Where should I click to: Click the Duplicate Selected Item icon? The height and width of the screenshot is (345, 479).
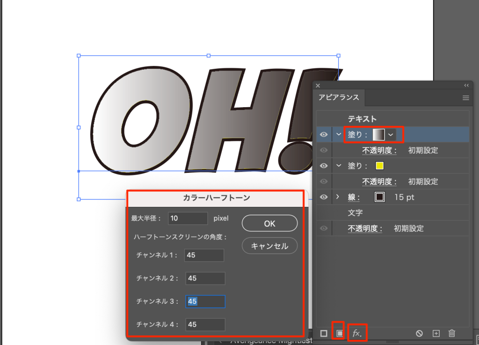point(436,333)
